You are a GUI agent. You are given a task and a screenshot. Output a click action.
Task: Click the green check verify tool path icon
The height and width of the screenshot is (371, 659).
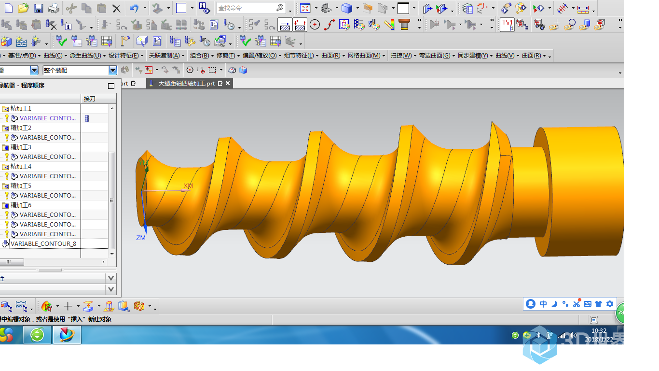click(61, 41)
